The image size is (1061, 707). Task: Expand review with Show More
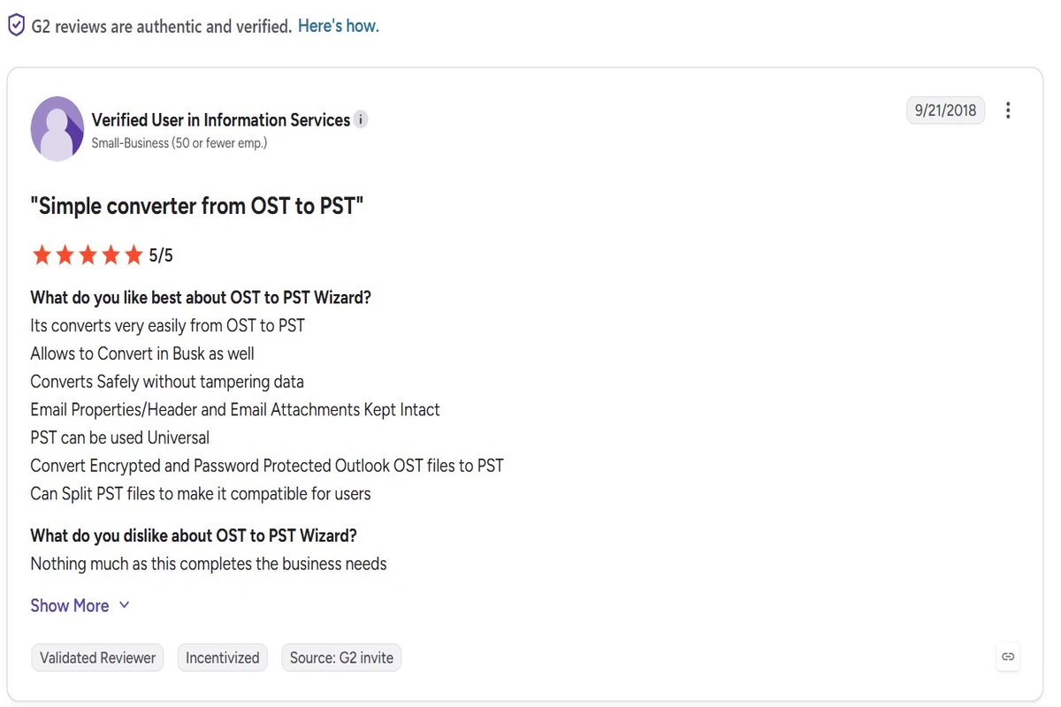(x=70, y=605)
